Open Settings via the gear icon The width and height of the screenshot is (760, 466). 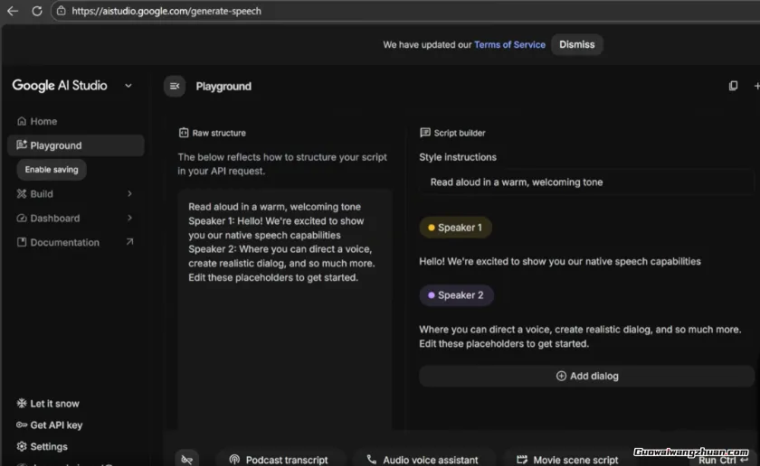22,446
